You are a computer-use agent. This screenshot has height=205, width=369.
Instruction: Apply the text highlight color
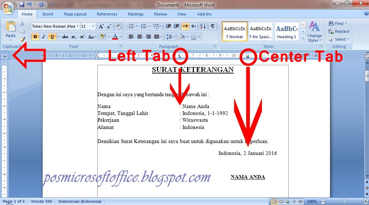[x=103, y=37]
